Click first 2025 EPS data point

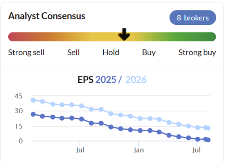tap(33, 114)
